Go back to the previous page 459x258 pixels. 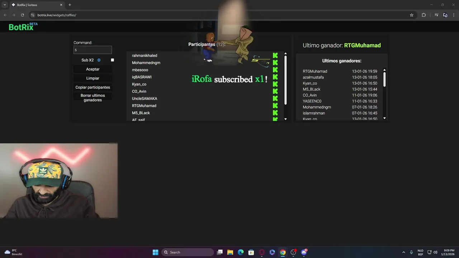pyautogui.click(x=5, y=15)
